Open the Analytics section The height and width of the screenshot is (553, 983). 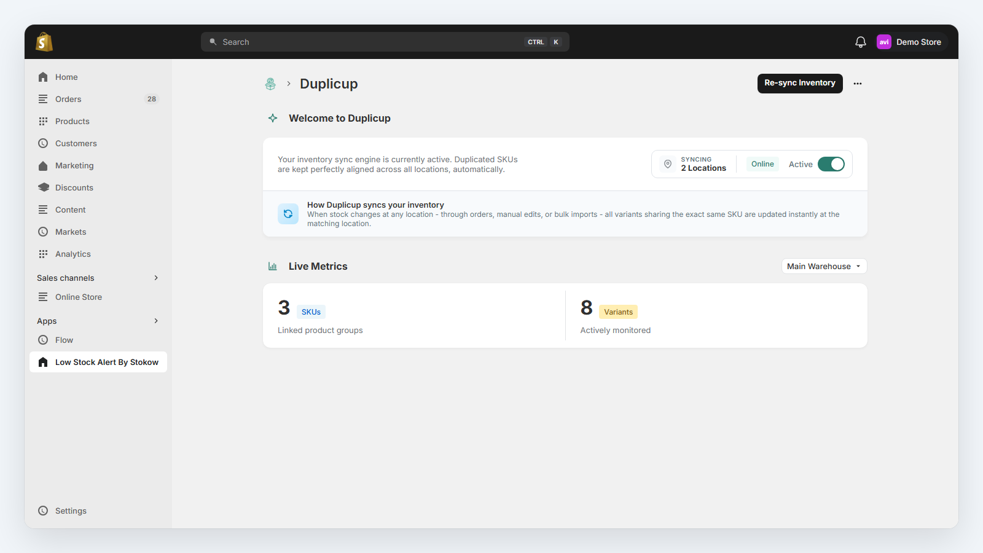(x=98, y=254)
